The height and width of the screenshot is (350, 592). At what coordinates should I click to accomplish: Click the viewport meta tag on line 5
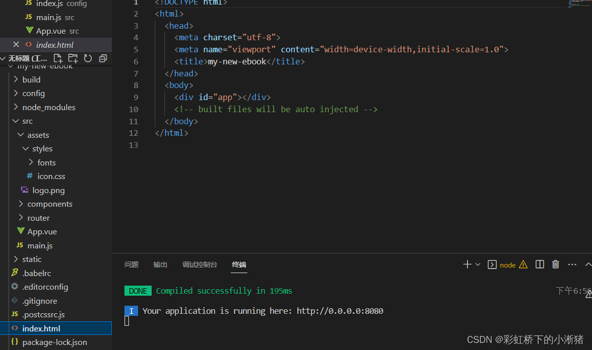pos(341,49)
